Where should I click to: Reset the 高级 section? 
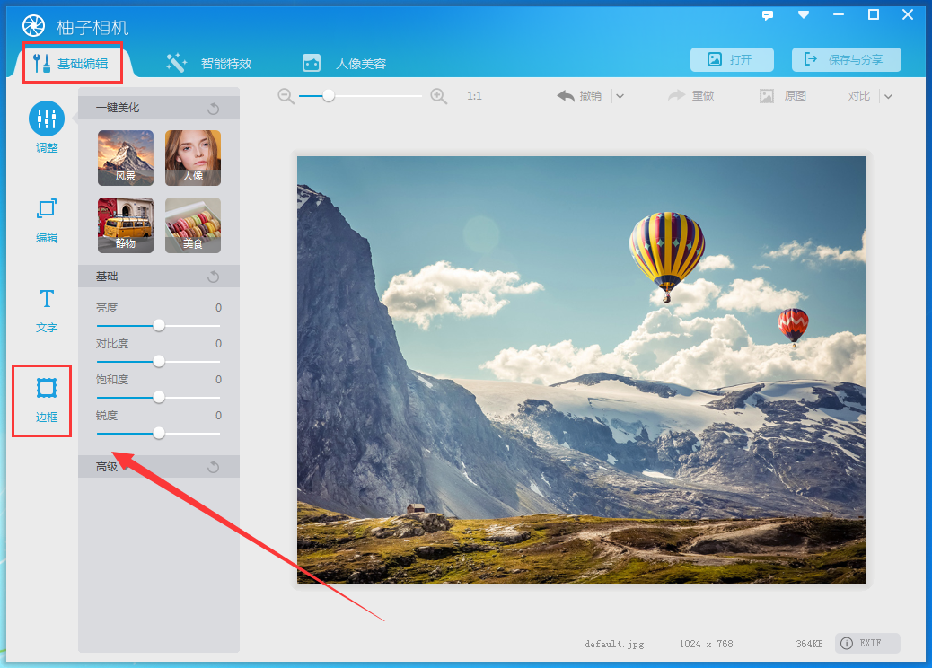coord(214,467)
